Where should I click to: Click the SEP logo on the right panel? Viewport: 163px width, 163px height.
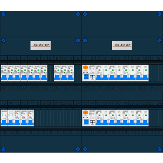pos(122,45)
